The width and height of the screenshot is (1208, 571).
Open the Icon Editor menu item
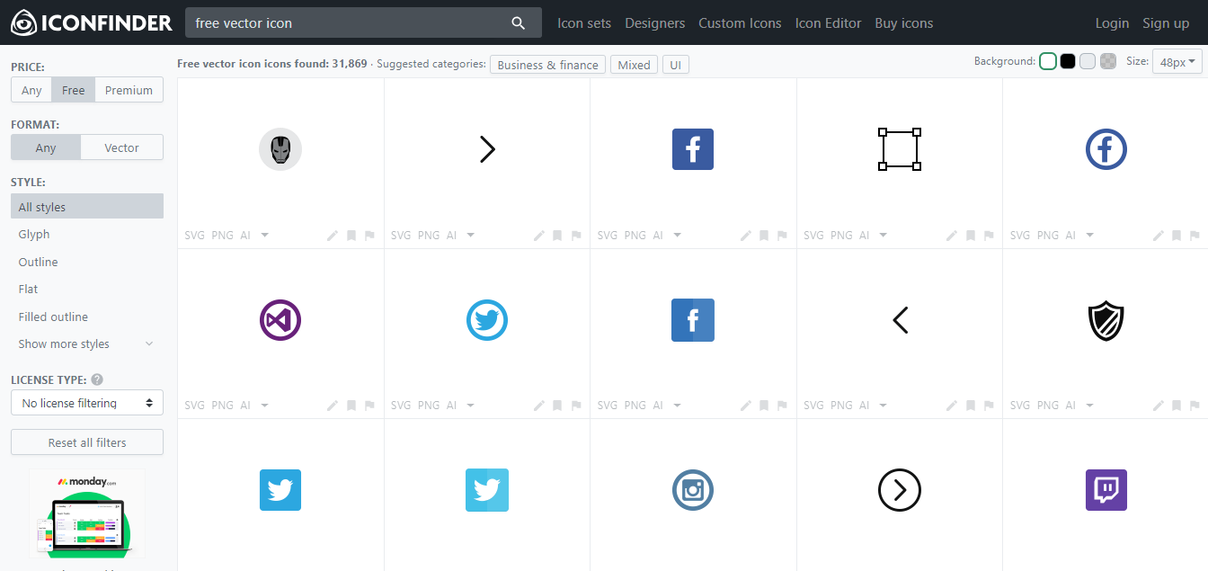point(828,23)
